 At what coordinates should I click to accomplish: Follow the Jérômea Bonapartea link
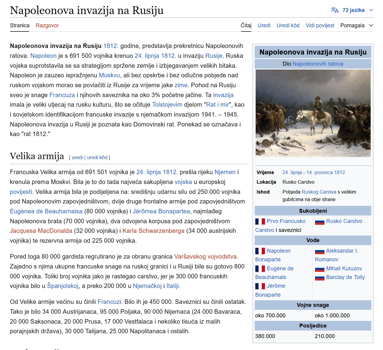click(x=161, y=211)
